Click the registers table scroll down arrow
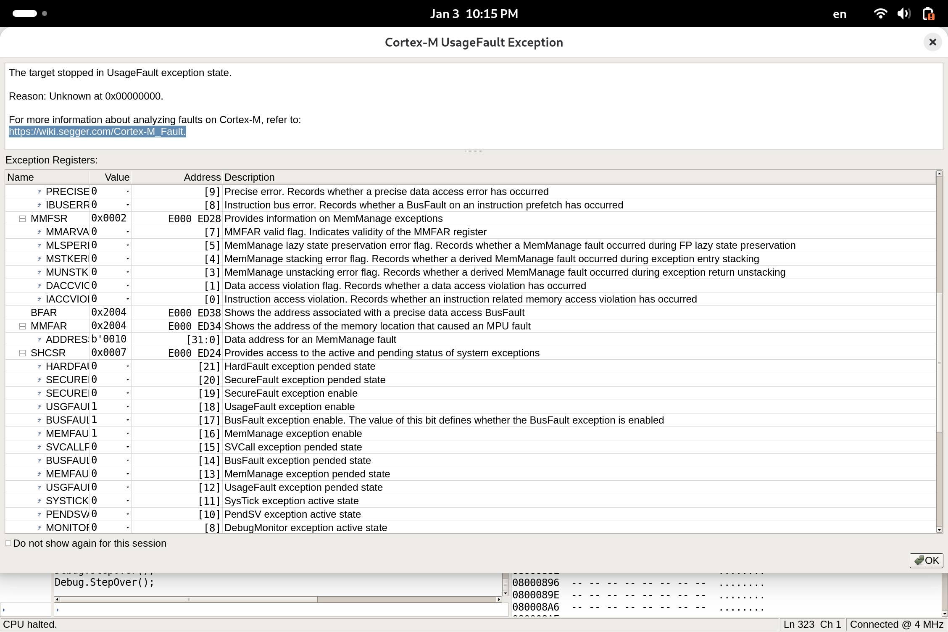Screen dimensions: 948x632 939,529
